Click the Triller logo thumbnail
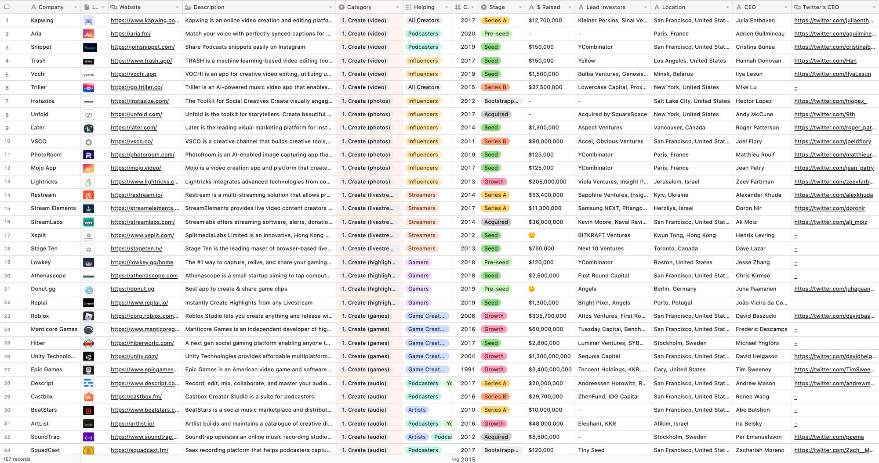 [89, 88]
